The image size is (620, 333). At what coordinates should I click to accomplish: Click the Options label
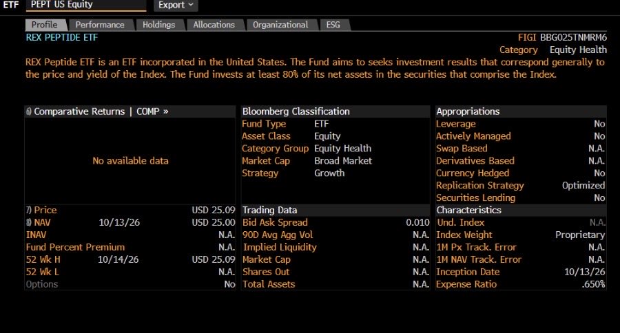(x=42, y=284)
